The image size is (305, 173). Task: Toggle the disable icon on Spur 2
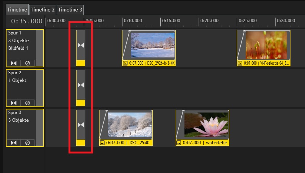click(x=27, y=103)
